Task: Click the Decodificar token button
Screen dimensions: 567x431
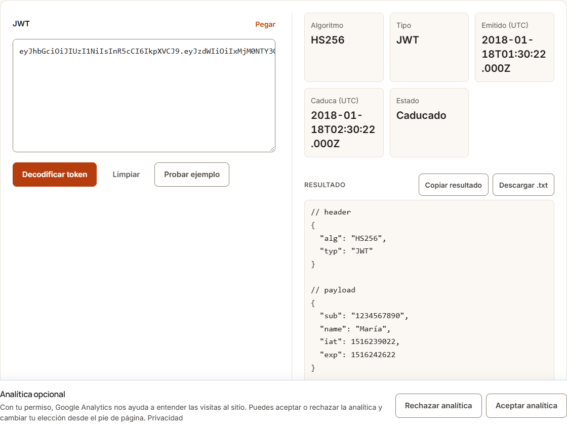Action: pyautogui.click(x=55, y=175)
